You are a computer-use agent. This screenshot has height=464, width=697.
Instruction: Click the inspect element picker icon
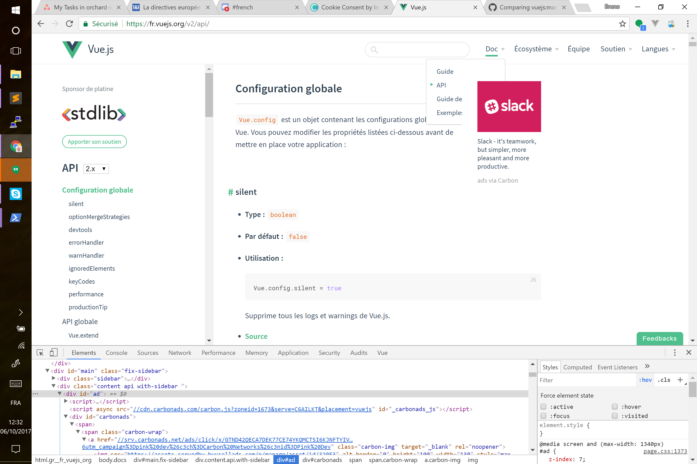pos(40,353)
